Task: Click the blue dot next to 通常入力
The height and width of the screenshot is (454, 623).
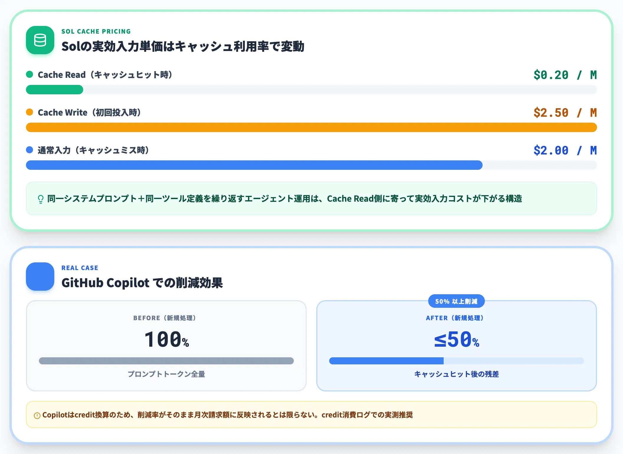Action: [29, 150]
